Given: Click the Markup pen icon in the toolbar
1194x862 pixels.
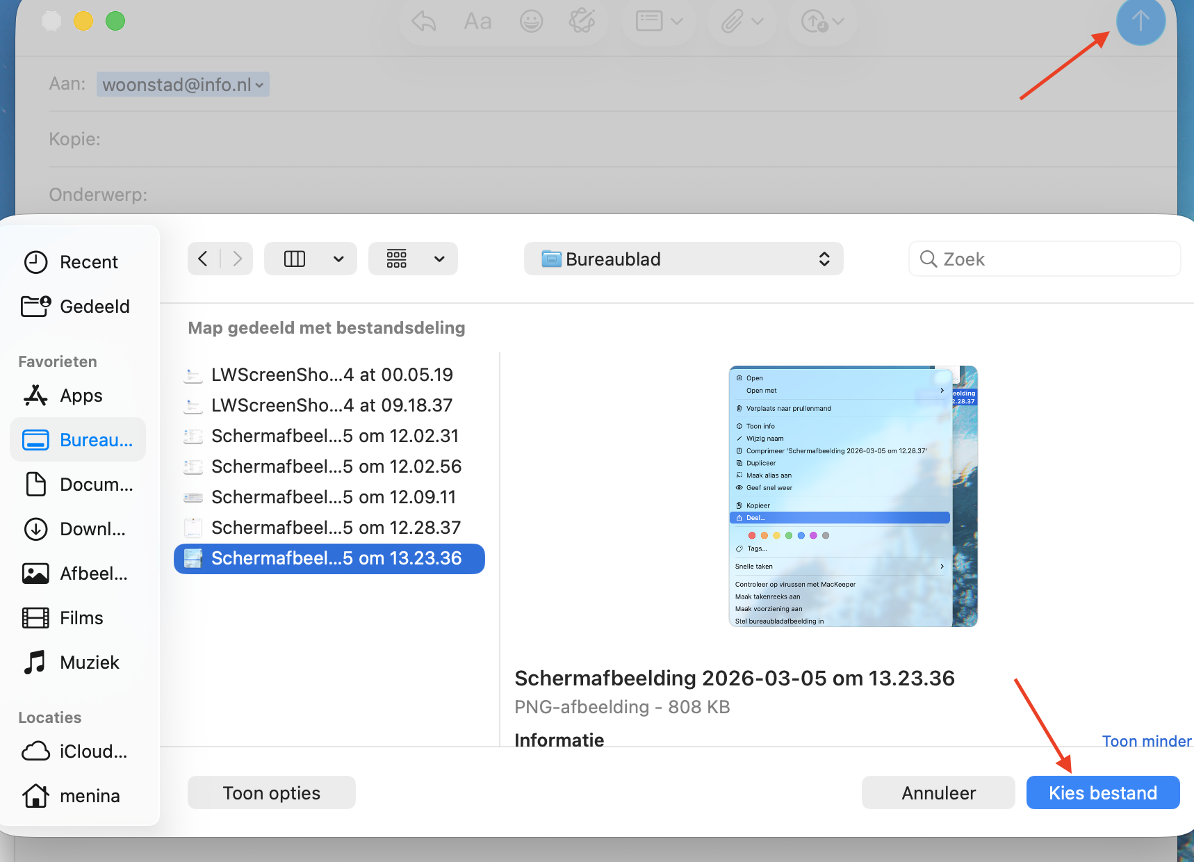Looking at the screenshot, I should (x=583, y=22).
